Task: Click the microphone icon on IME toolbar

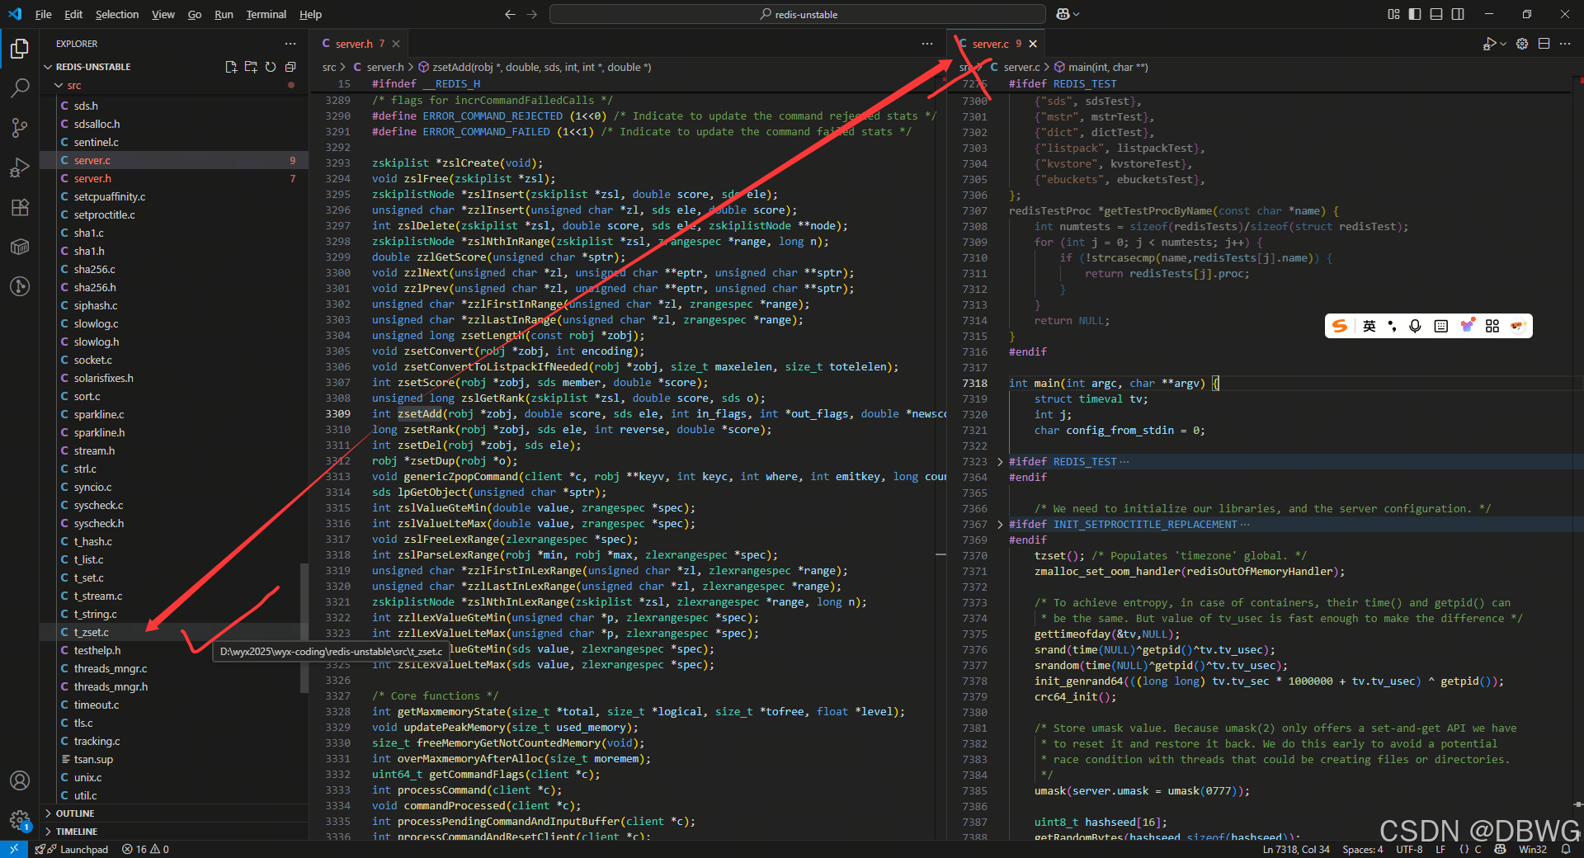Action: pos(1415,326)
